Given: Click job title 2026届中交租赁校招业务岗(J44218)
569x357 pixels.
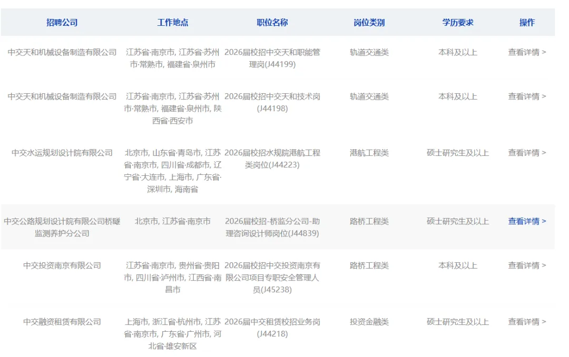Looking at the screenshot, I should 272,328.
